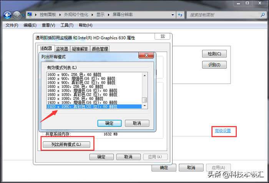Switch to the 疑难解答 tab
The height and width of the screenshot is (183, 269).
80,49
